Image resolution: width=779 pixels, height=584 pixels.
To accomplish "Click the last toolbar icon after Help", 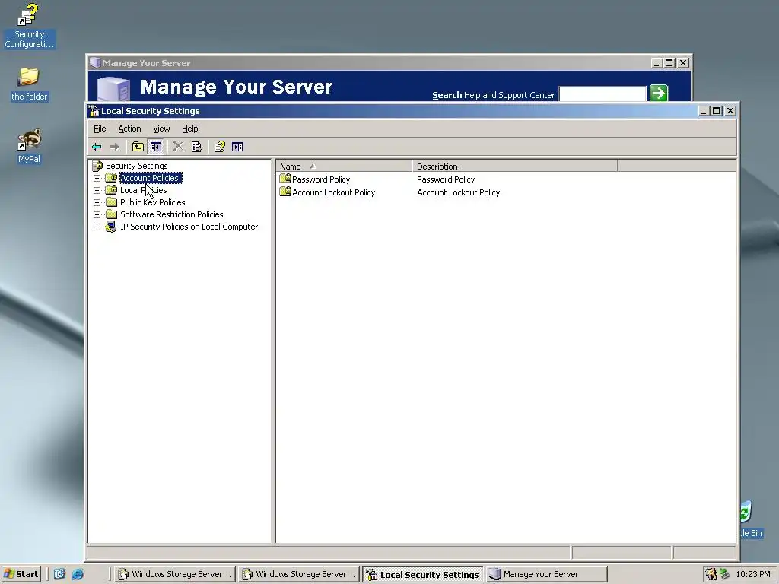I will tap(237, 147).
